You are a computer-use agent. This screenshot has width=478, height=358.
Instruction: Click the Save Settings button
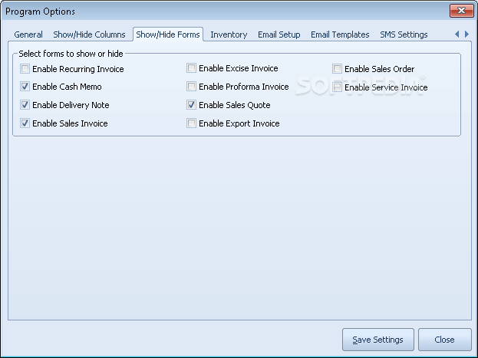pyautogui.click(x=378, y=340)
